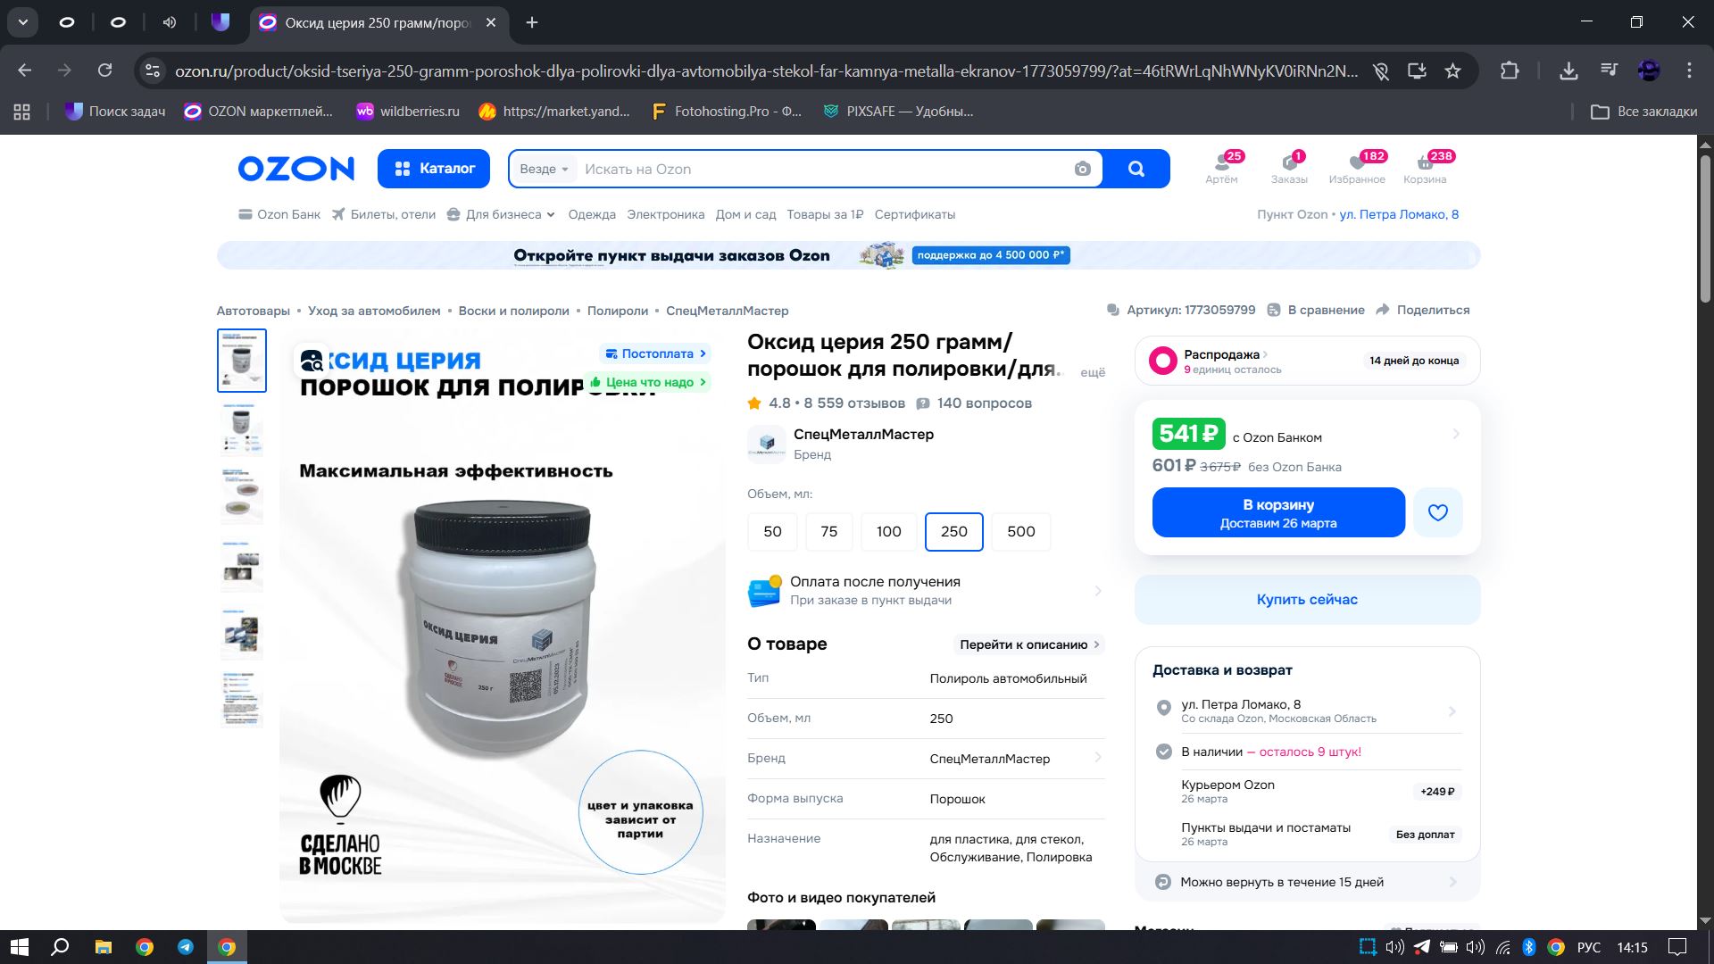Image resolution: width=1714 pixels, height=964 pixels.
Task: Open the Электроника category
Action: (665, 214)
